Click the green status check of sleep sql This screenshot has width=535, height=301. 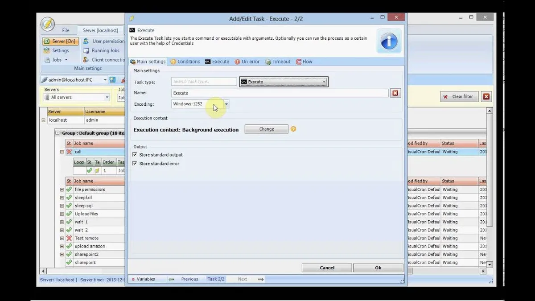69,206
